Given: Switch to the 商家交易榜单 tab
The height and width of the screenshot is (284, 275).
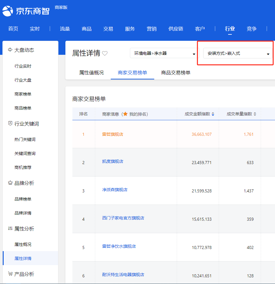Looking at the screenshot, I should (132, 73).
